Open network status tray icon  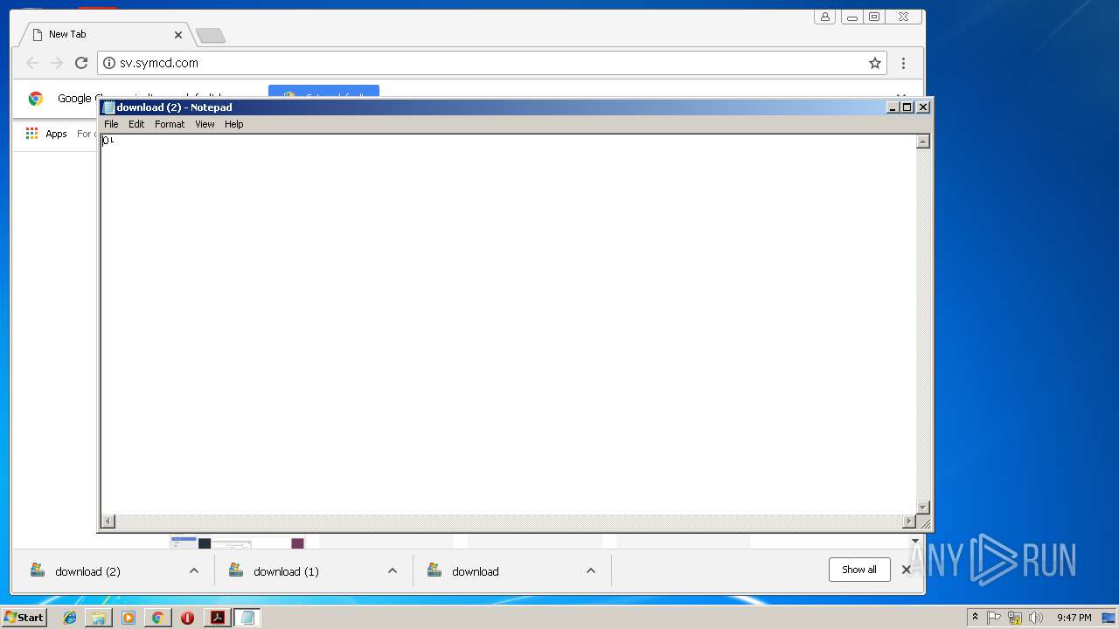click(x=1015, y=618)
